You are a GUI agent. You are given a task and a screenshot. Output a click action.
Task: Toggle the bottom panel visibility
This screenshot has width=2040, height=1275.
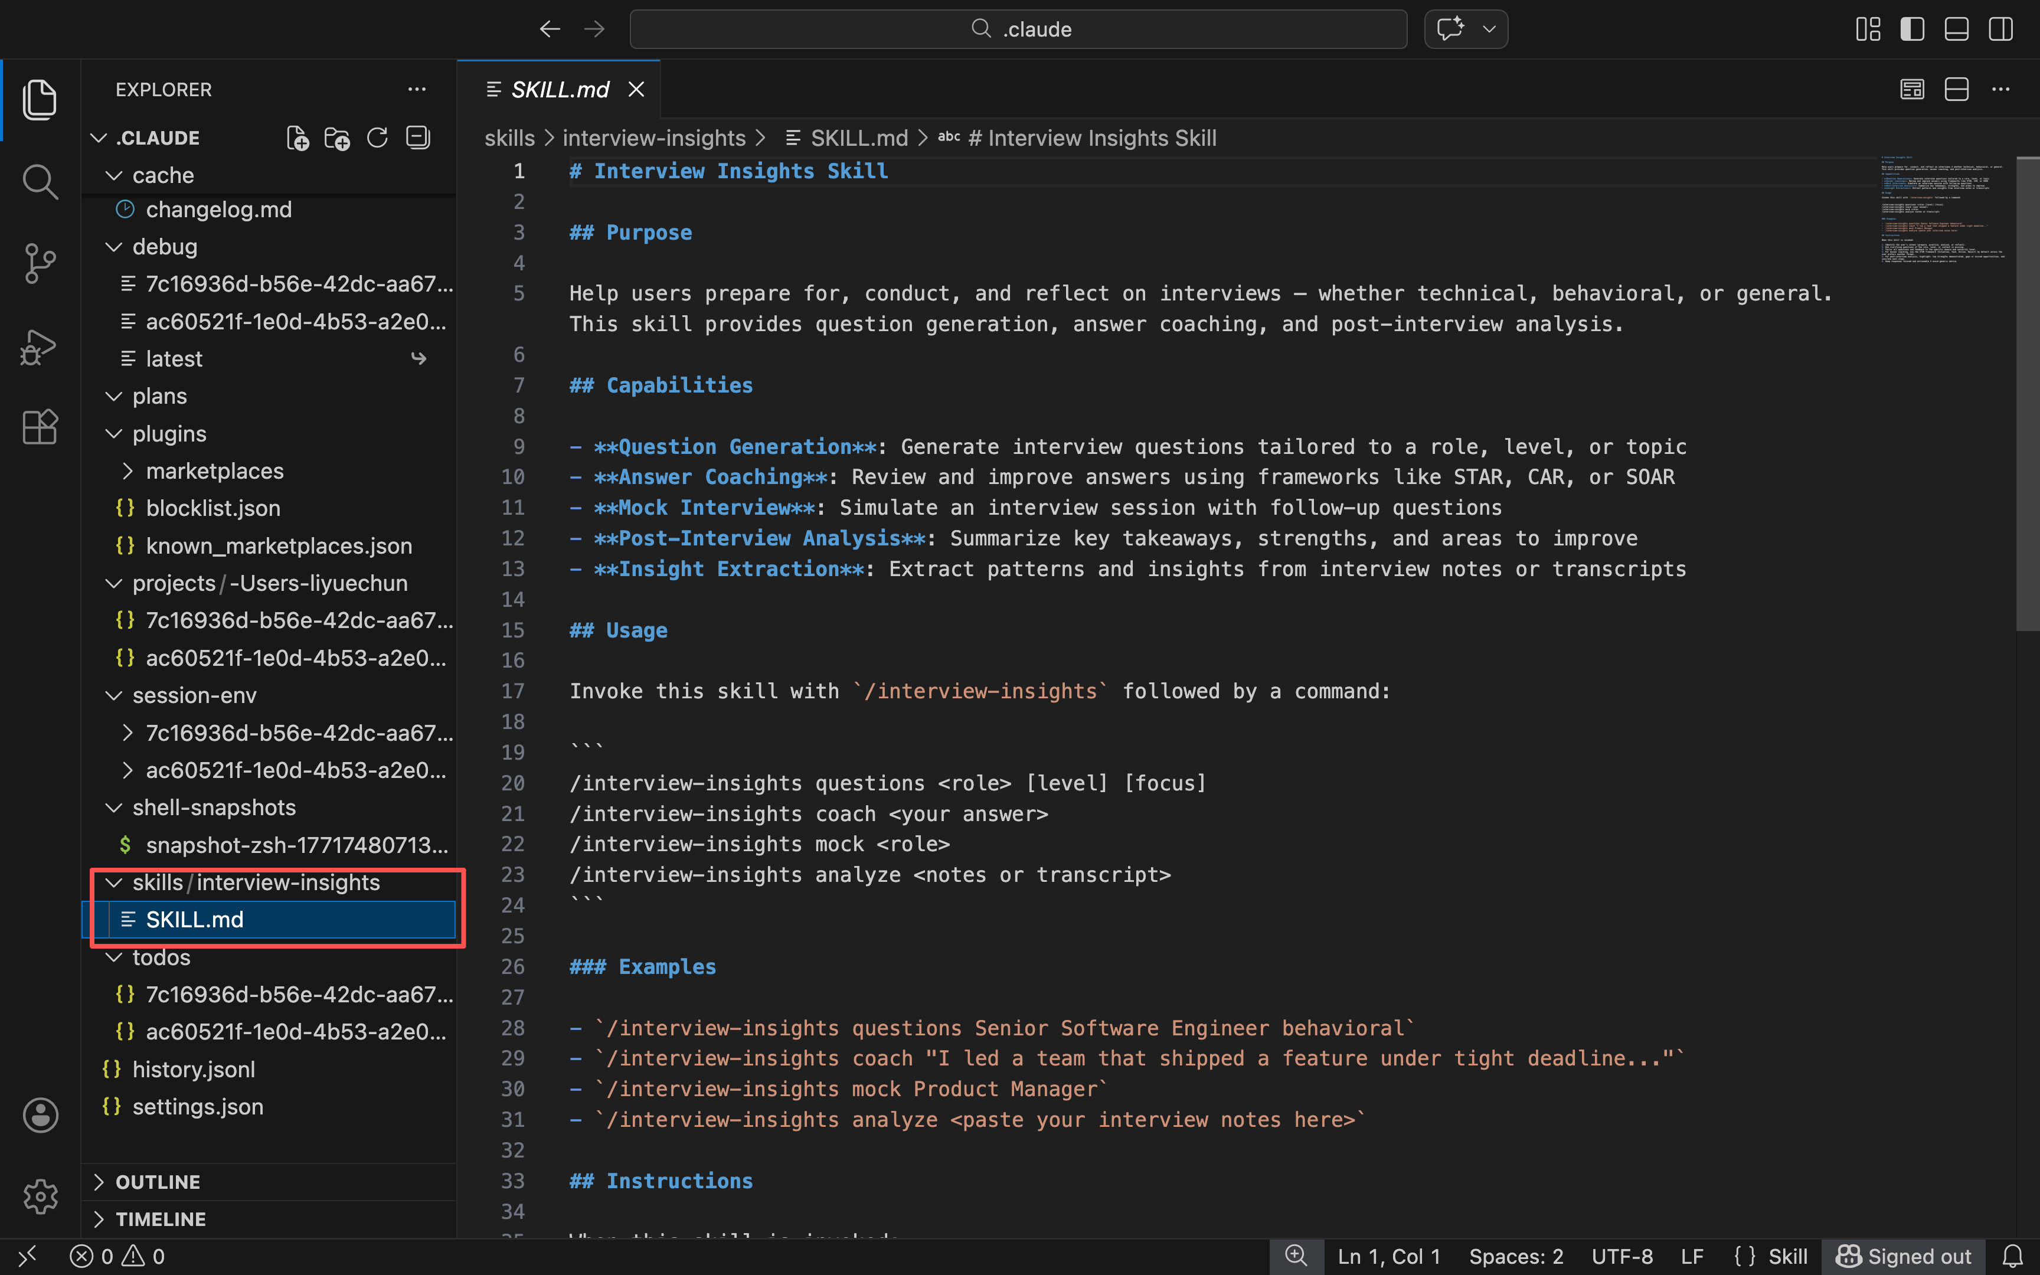(x=1956, y=30)
